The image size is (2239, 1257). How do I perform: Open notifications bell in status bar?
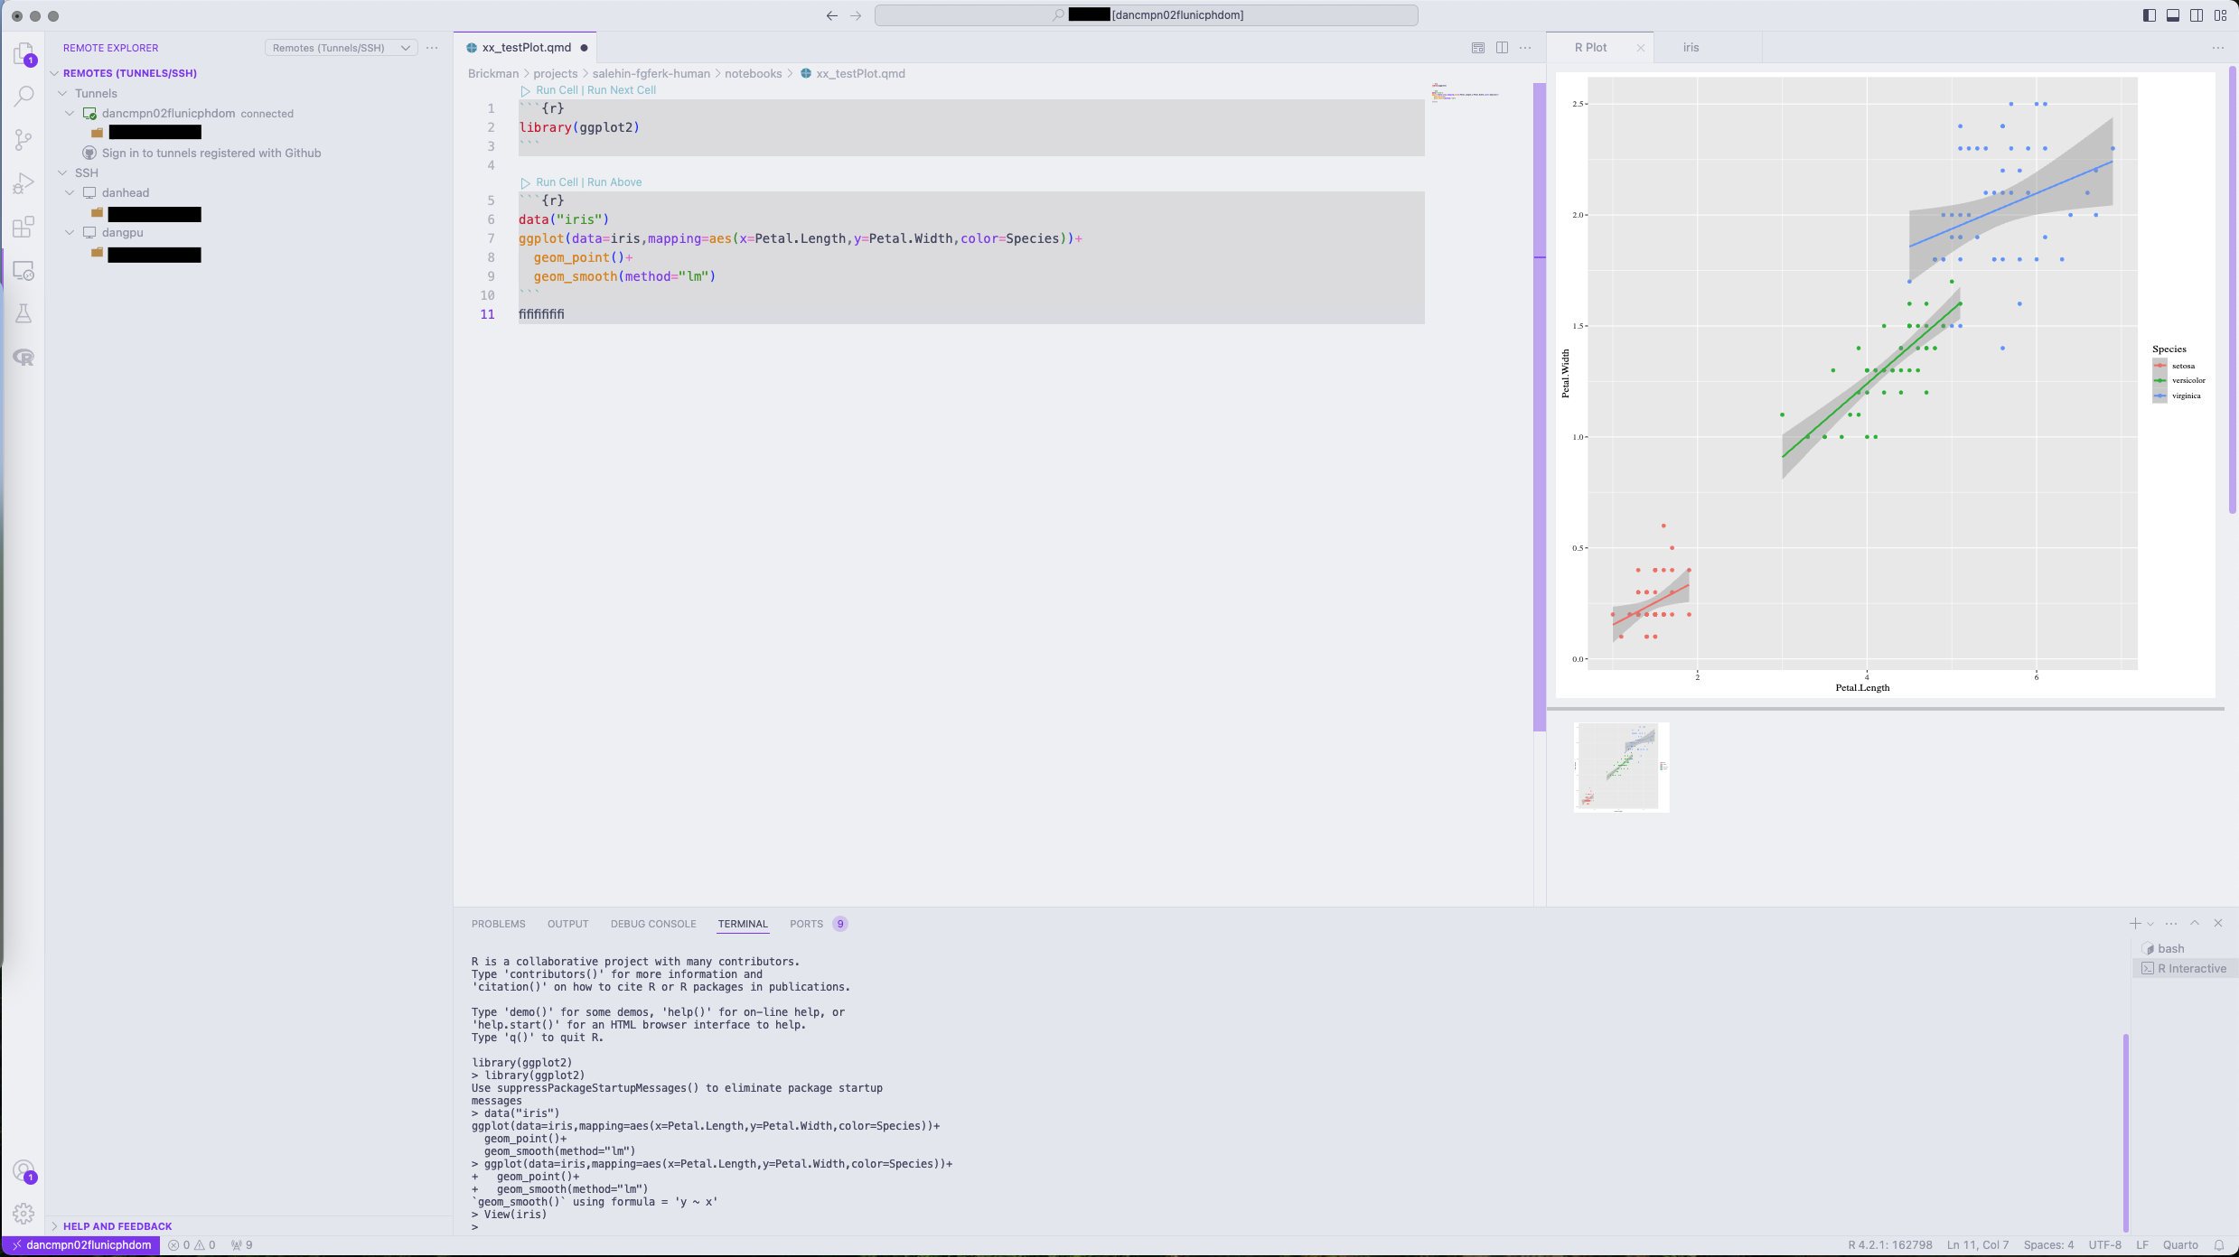pos(2219,1245)
